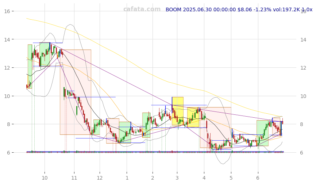Click the month 3 label on the time axis

[177, 178]
